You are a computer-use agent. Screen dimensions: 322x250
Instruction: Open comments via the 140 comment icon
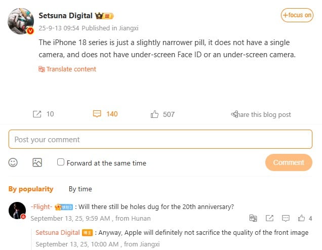(x=97, y=114)
